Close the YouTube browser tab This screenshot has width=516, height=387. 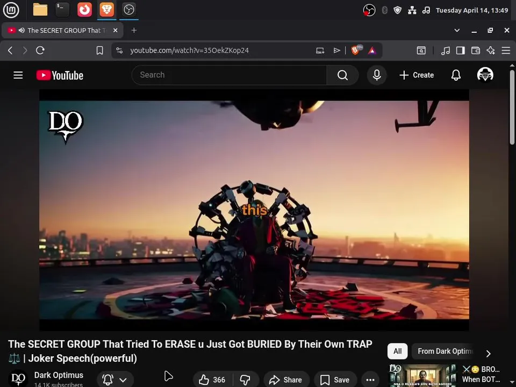click(115, 30)
